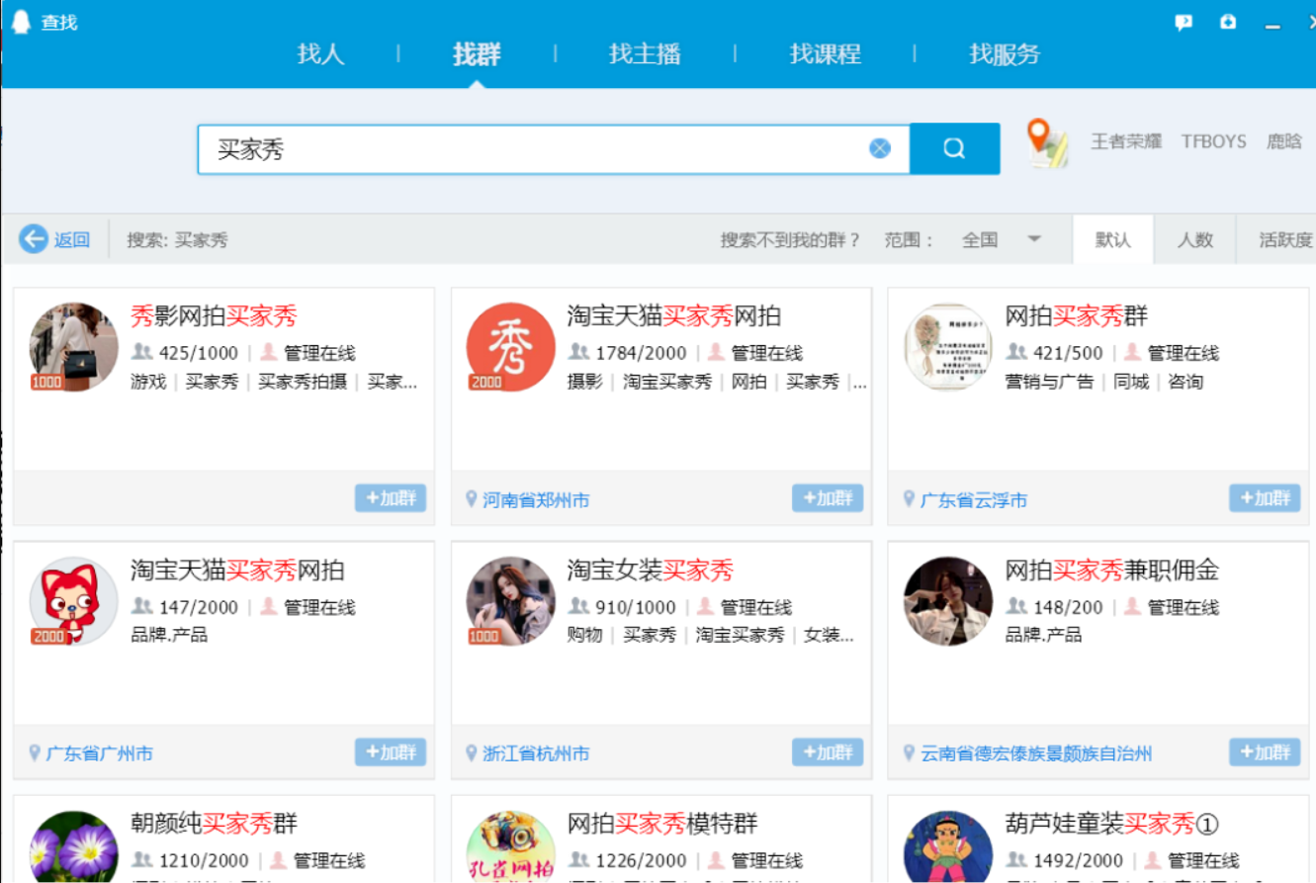
Task: Open group title 朝颜纯买家秀群
Action: tap(214, 824)
